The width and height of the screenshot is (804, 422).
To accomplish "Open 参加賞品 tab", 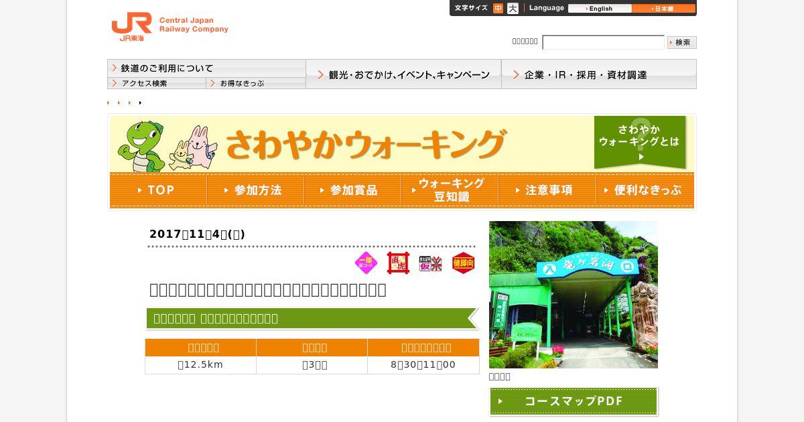I will pyautogui.click(x=352, y=190).
